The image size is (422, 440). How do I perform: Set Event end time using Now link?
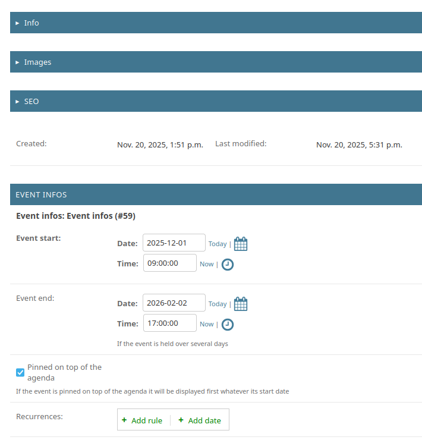pyautogui.click(x=206, y=324)
